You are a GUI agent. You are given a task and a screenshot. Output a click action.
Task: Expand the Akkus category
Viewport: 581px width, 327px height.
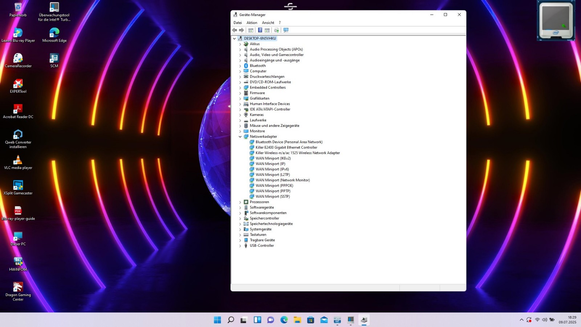[x=240, y=44]
